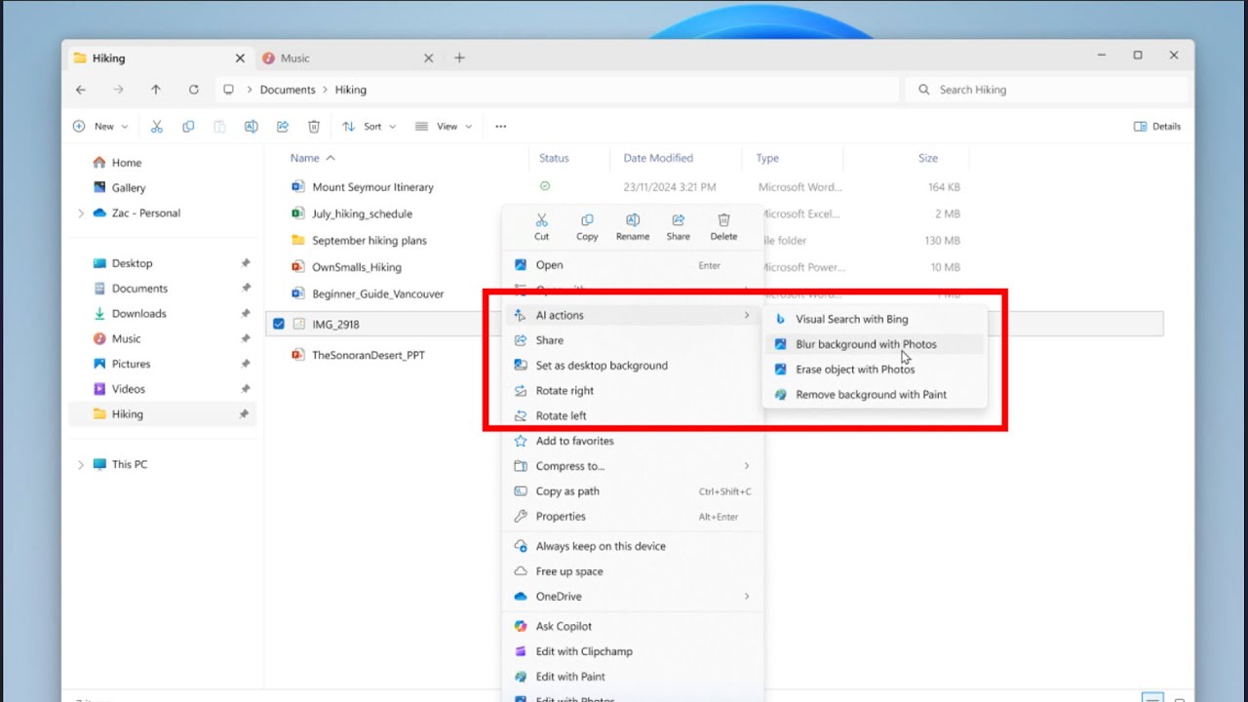This screenshot has height=702, width=1248.
Task: Click the Rename icon in context menu
Action: tap(633, 220)
